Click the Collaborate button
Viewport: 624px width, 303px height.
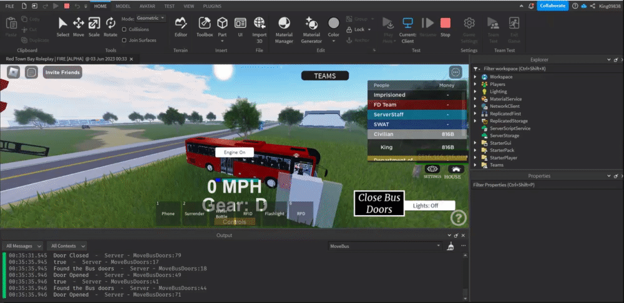[x=552, y=6]
